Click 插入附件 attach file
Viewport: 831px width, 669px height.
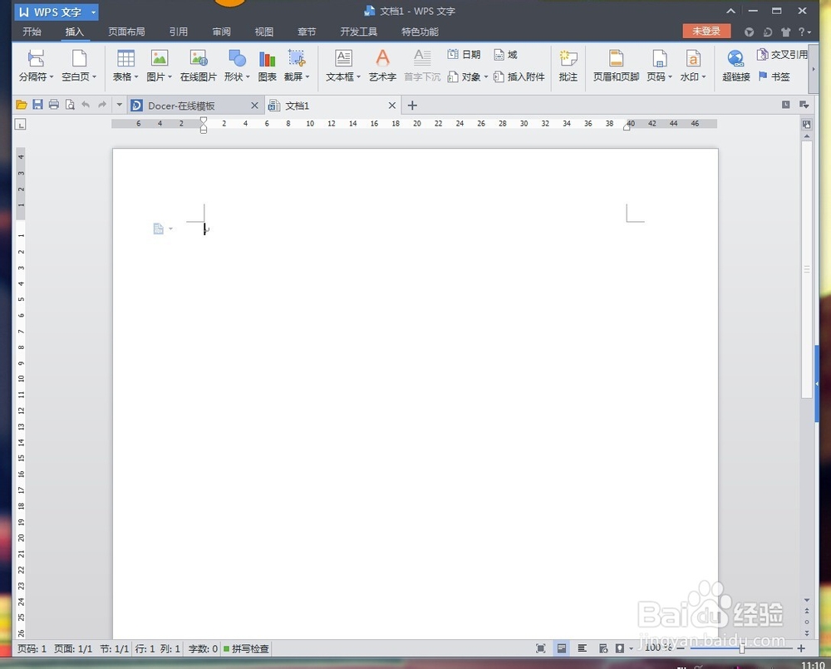pos(519,76)
